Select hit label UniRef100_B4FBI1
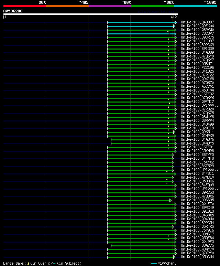Viewport: 220px width, 266px height. [197, 174]
